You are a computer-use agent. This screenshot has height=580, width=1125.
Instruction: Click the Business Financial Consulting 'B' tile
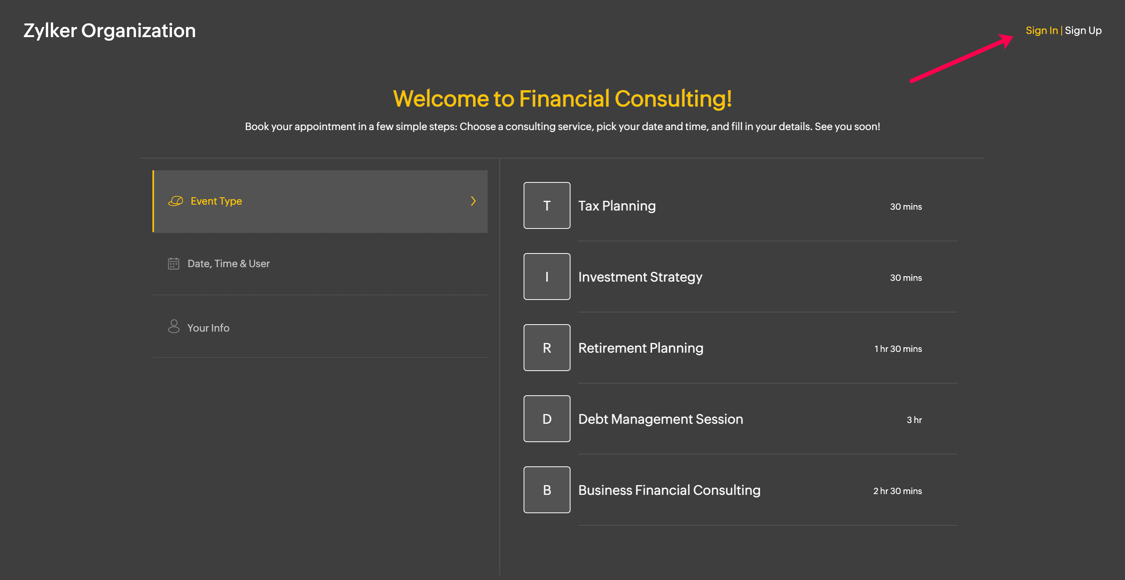tap(546, 490)
